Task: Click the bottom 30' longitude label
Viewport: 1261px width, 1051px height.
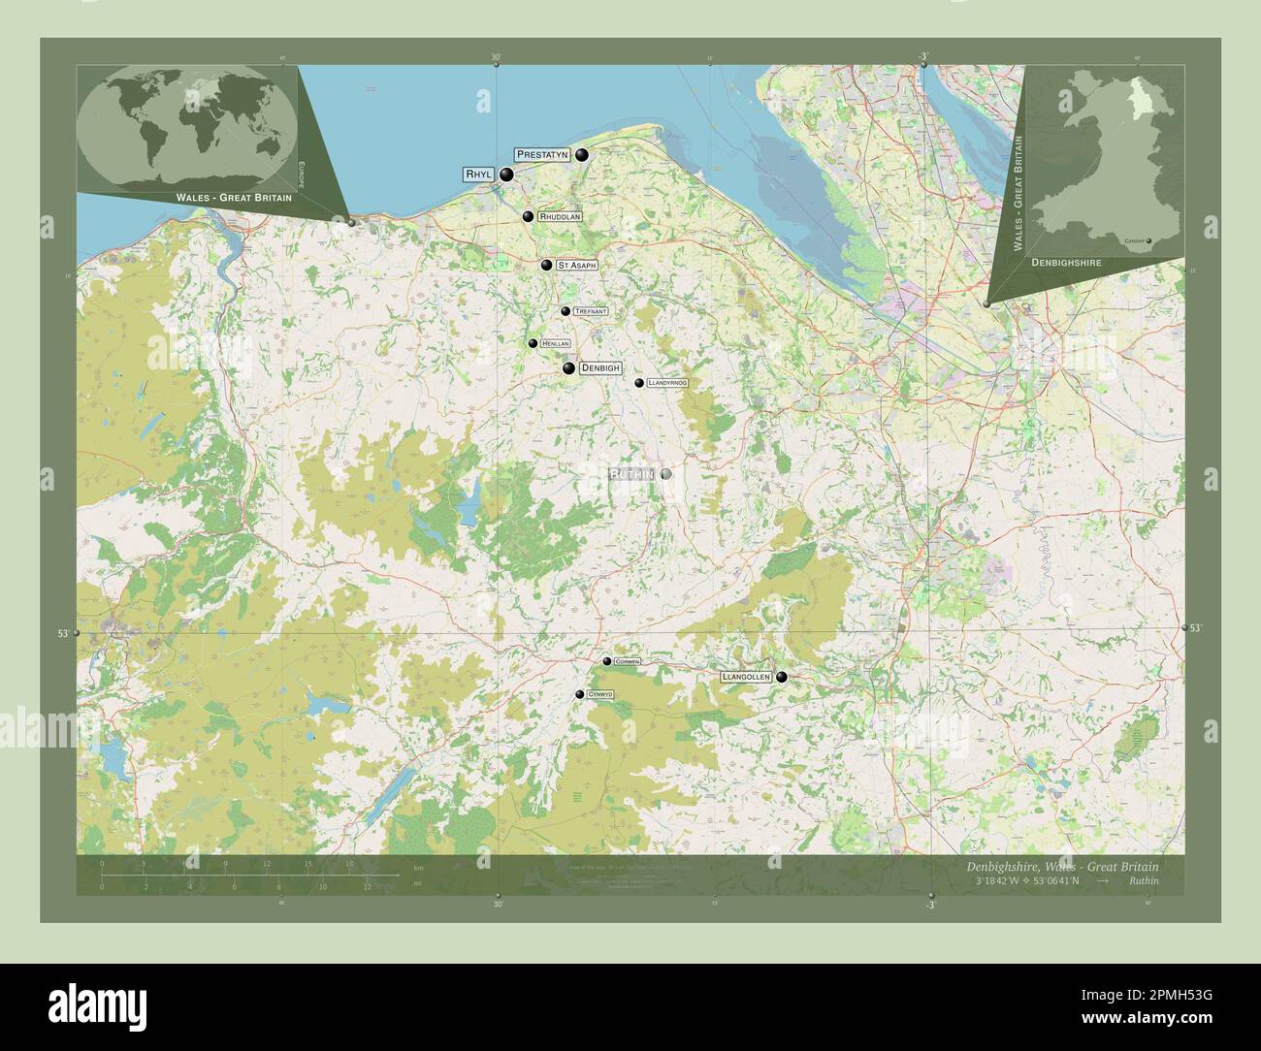Action: [498, 905]
